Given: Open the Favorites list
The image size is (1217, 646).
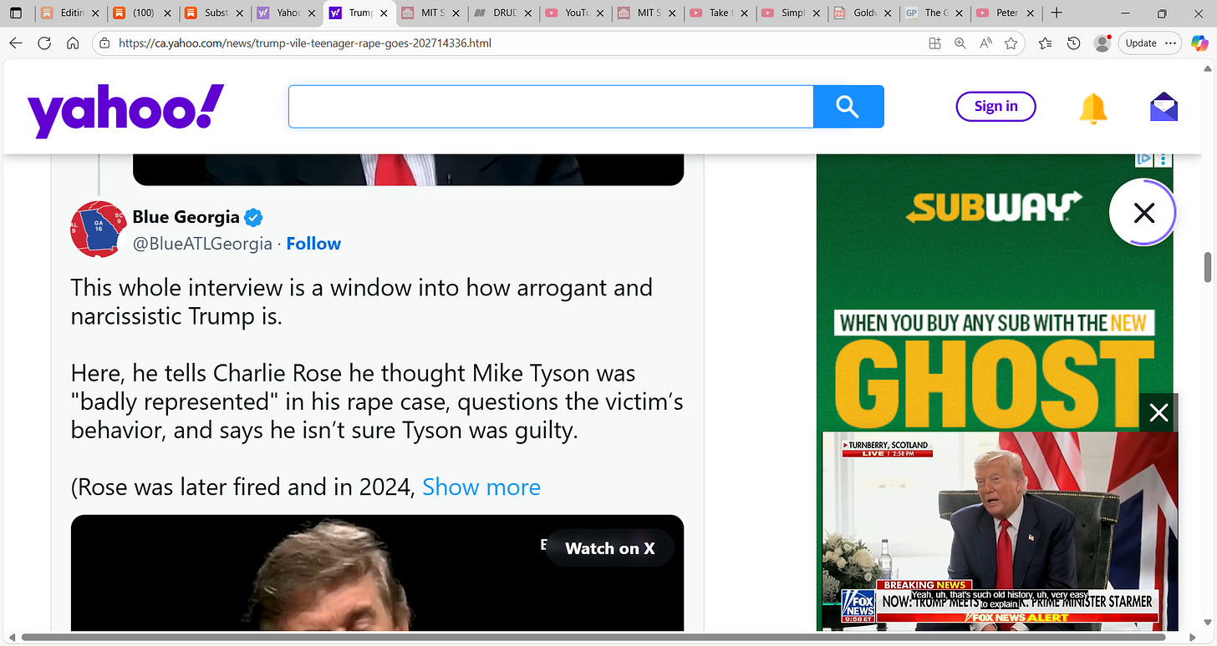Looking at the screenshot, I should coord(1046,43).
